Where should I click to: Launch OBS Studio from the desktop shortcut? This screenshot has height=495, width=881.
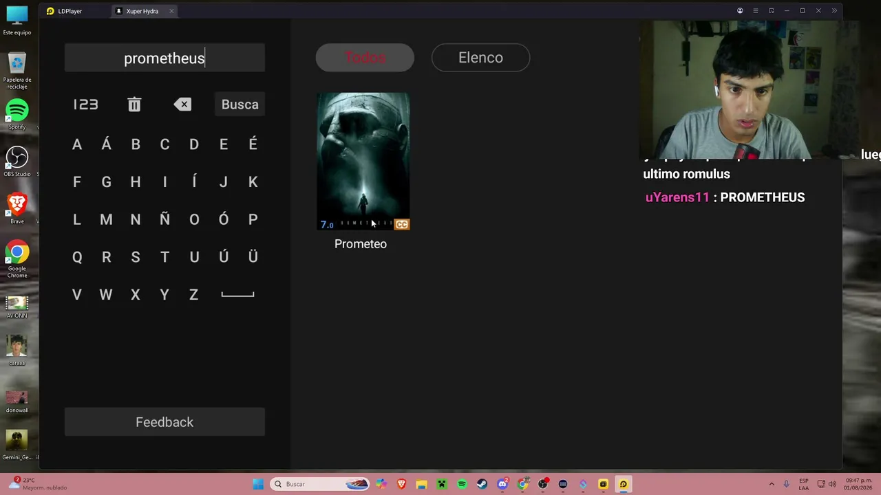17,162
